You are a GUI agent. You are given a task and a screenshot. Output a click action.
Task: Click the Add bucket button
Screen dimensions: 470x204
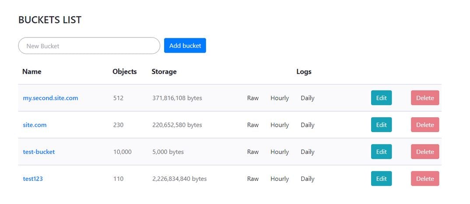point(185,45)
